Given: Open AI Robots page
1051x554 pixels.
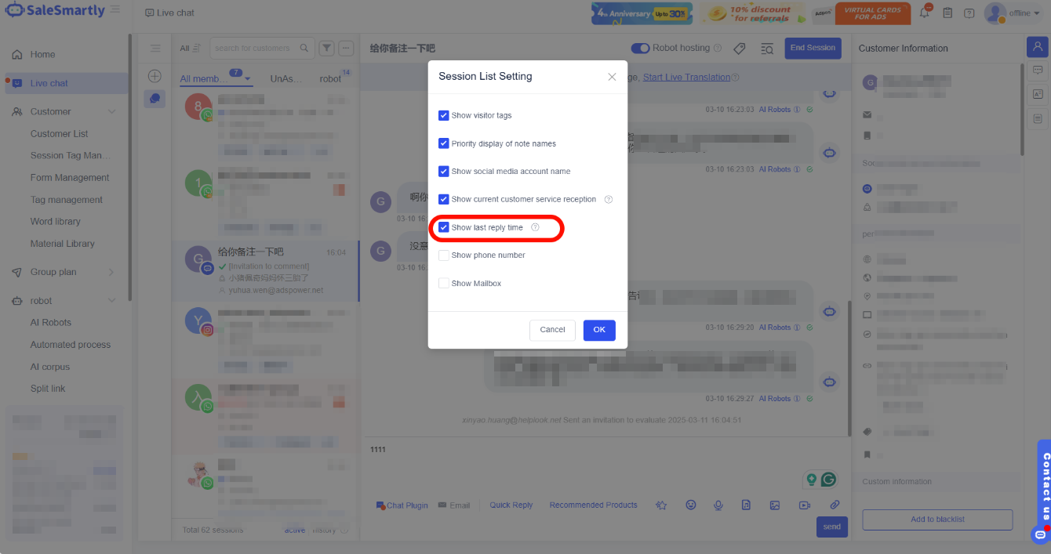Looking at the screenshot, I should (x=51, y=323).
